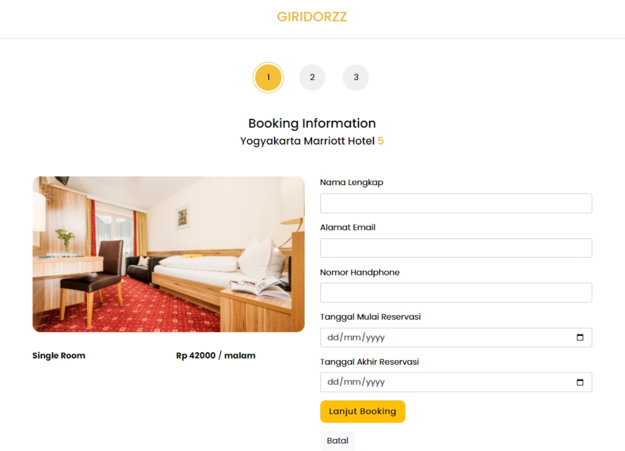This screenshot has height=451, width=625.
Task: Focus the Alamat Email input field
Action: point(456,248)
